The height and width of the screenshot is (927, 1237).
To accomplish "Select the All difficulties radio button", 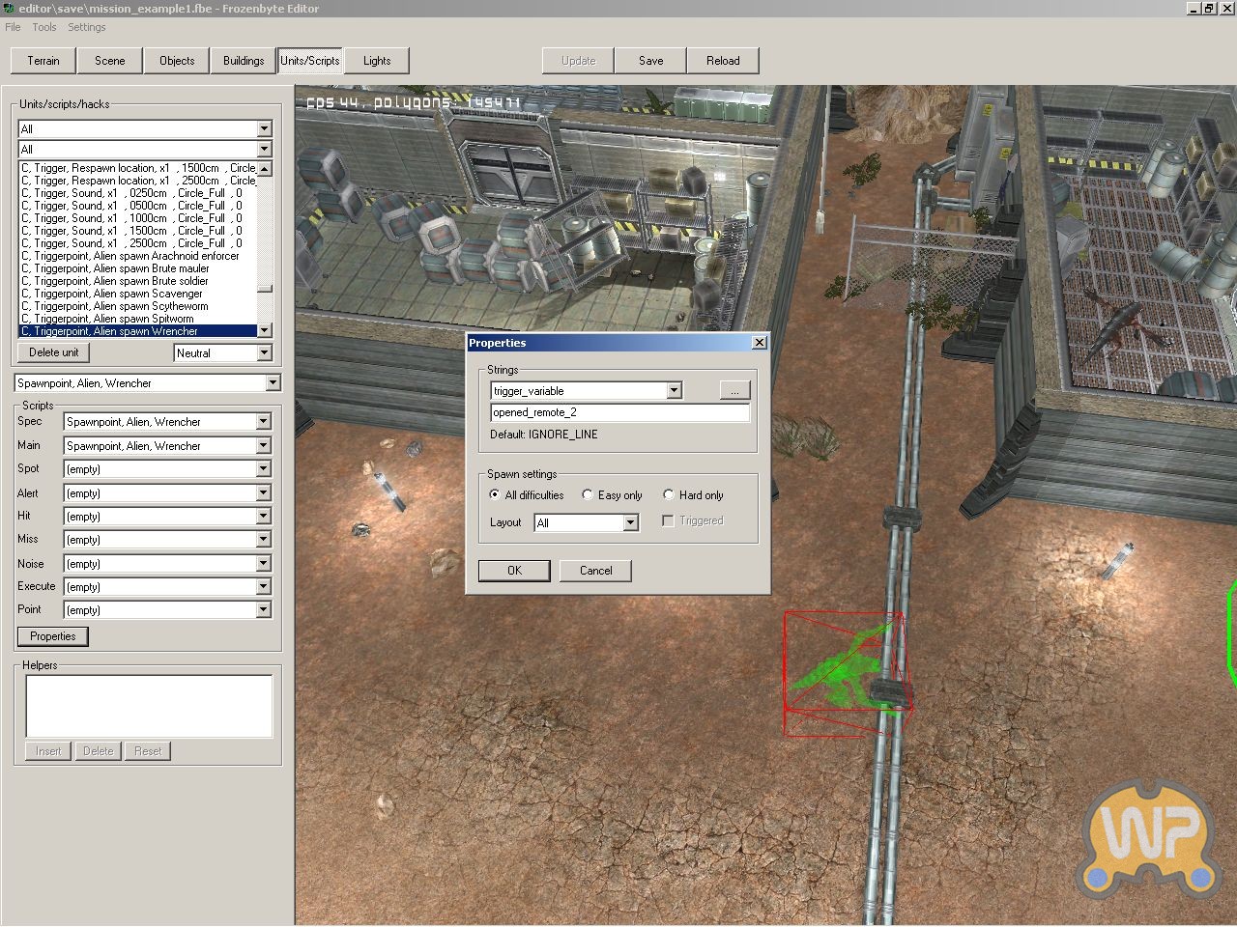I will 495,494.
